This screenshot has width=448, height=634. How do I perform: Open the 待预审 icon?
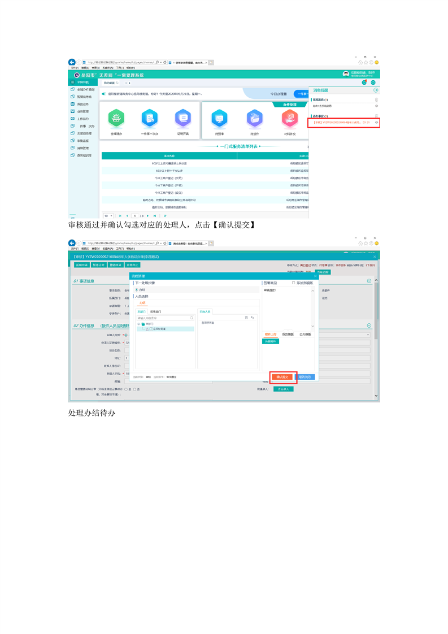(x=219, y=119)
